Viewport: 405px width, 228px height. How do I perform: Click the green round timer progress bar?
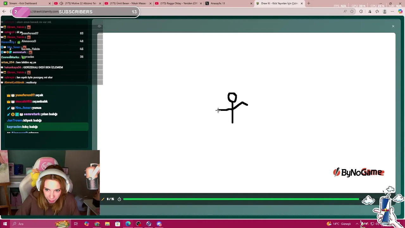[x=241, y=199]
